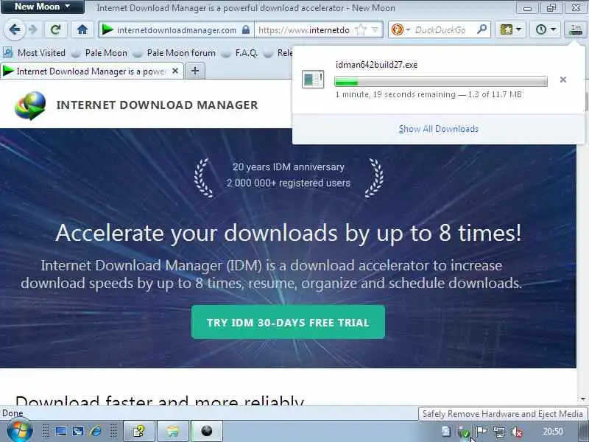Go back using the back arrow

pyautogui.click(x=14, y=29)
